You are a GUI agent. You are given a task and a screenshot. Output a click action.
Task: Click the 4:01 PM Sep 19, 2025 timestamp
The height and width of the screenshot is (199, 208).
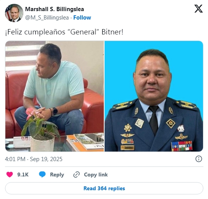click(33, 159)
